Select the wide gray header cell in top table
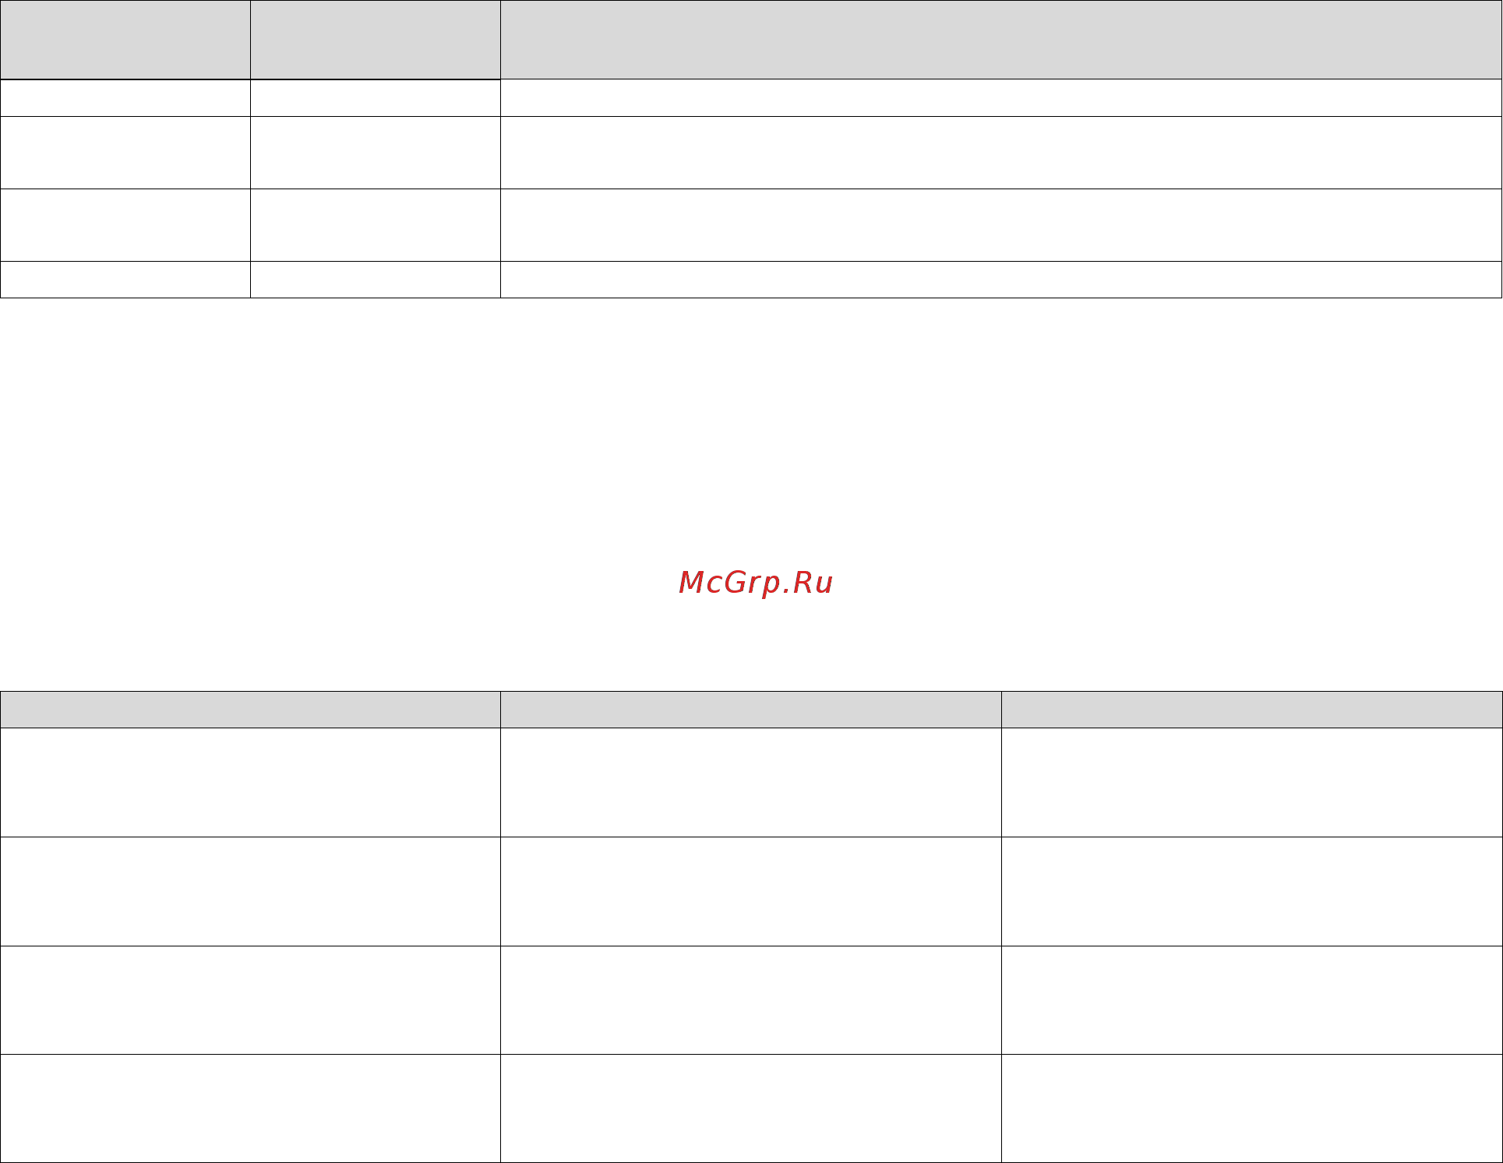Image resolution: width=1503 pixels, height=1163 pixels. tap(1000, 40)
